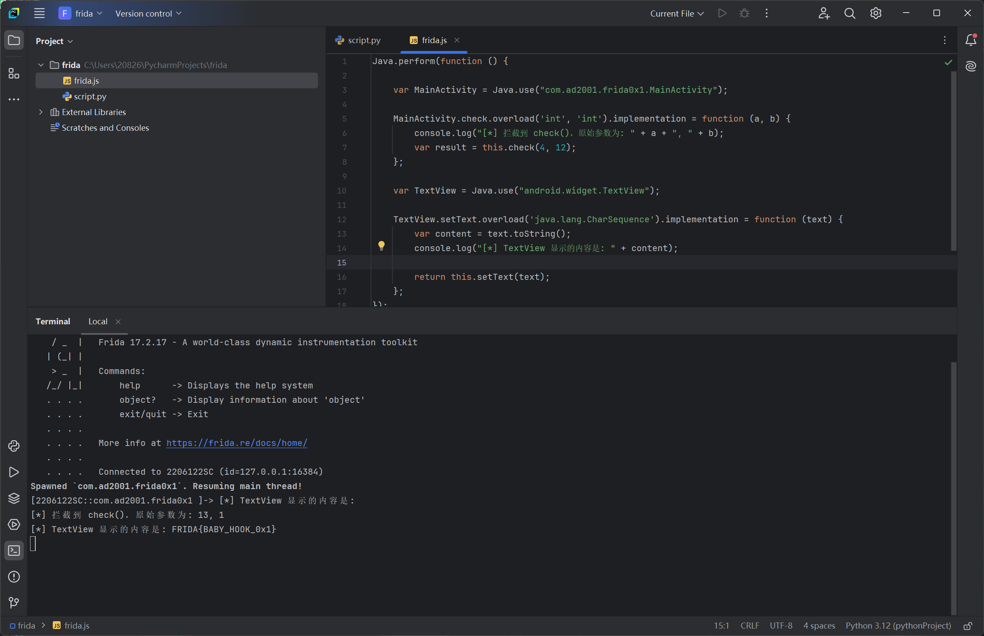Image resolution: width=984 pixels, height=636 pixels.
Task: Toggle the Terminal tool window icon
Action: tap(14, 551)
